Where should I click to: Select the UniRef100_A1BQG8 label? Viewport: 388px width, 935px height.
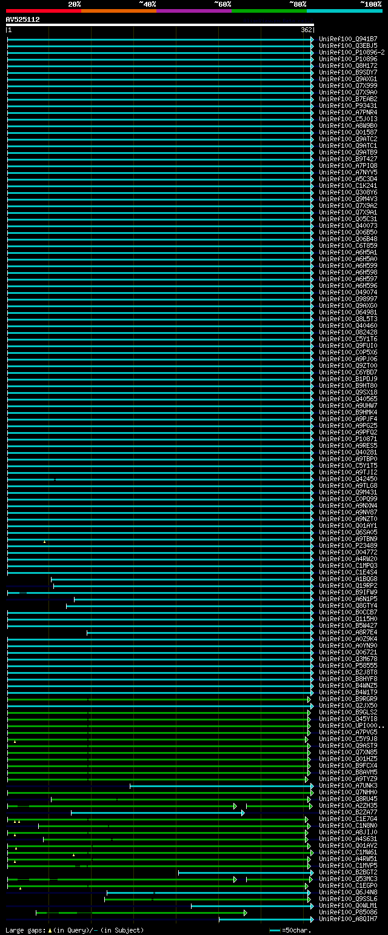tap(348, 579)
